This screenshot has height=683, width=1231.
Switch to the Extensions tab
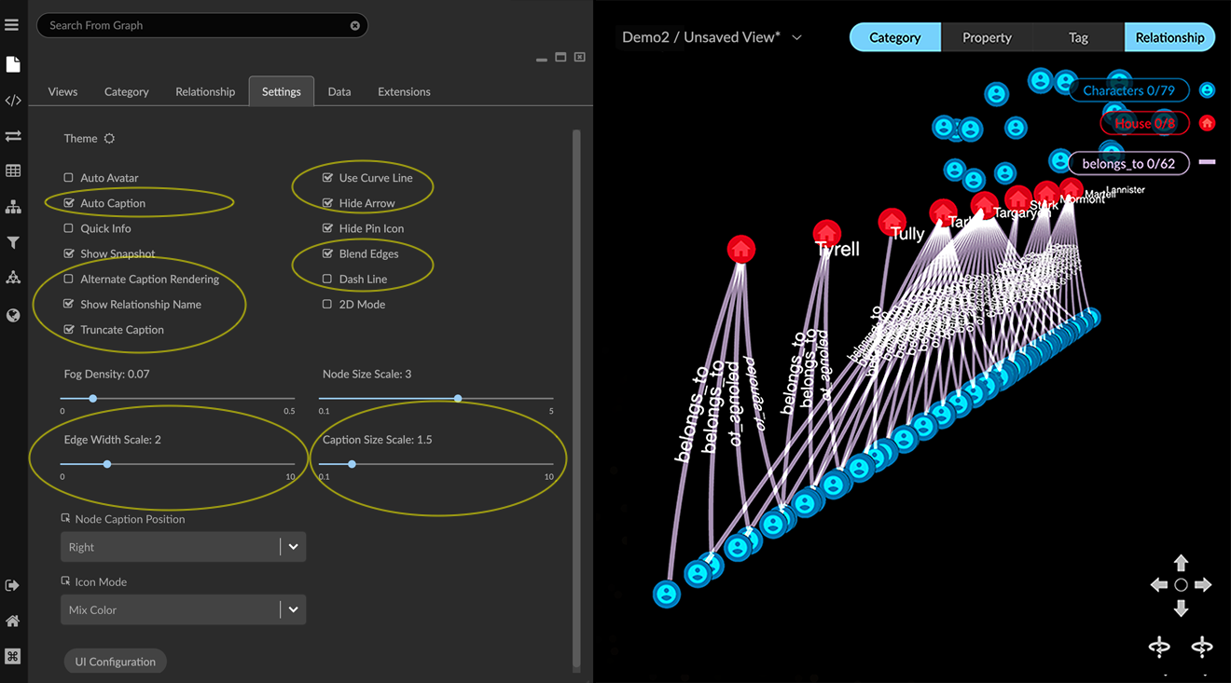(x=404, y=91)
